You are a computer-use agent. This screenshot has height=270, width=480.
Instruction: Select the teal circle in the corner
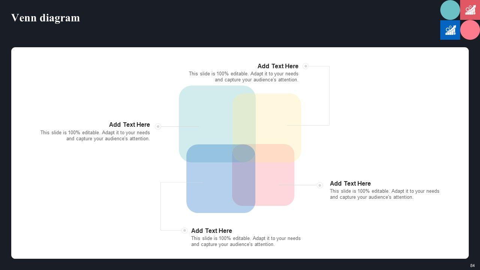(x=450, y=10)
